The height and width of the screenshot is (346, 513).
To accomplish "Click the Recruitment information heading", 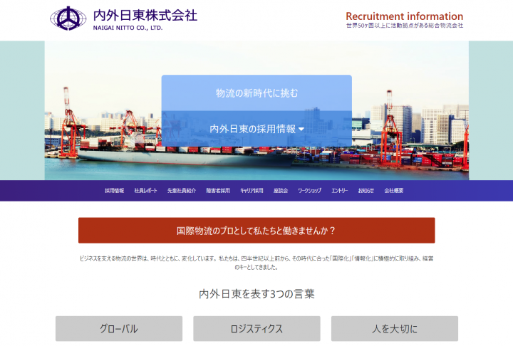I will 405,16.
